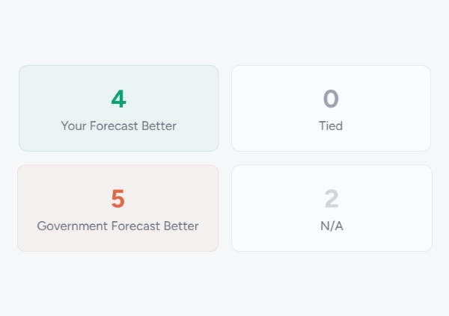This screenshot has width=449, height=316.
Task: Select the 'Tied' label text
Action: [x=331, y=126]
